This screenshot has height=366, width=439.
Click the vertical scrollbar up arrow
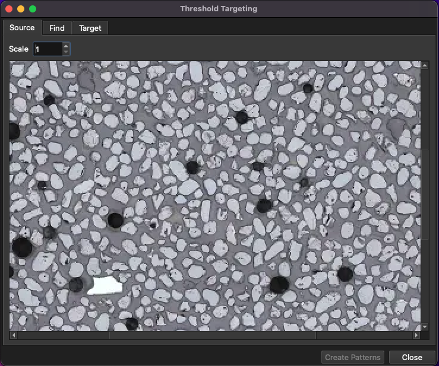pyautogui.click(x=425, y=65)
